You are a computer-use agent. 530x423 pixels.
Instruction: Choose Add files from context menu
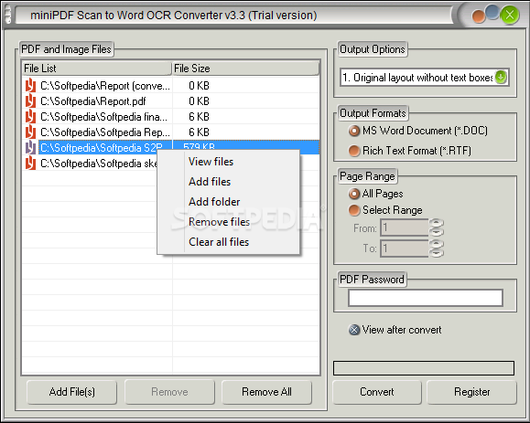210,182
